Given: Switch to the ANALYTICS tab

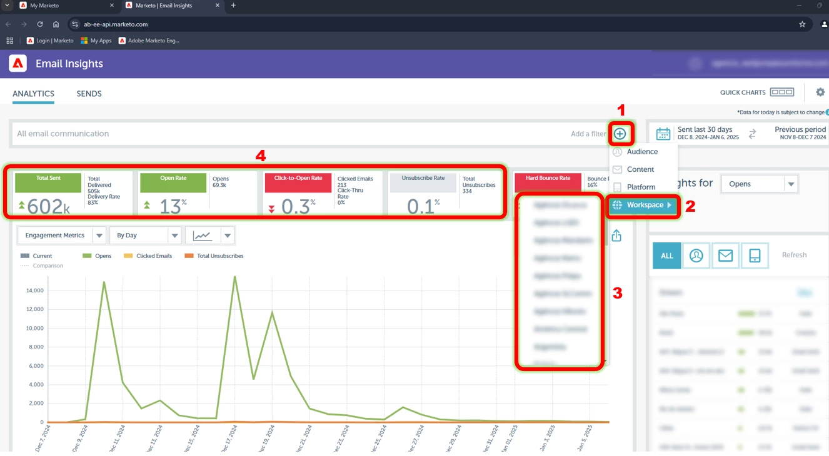Looking at the screenshot, I should click(x=33, y=94).
